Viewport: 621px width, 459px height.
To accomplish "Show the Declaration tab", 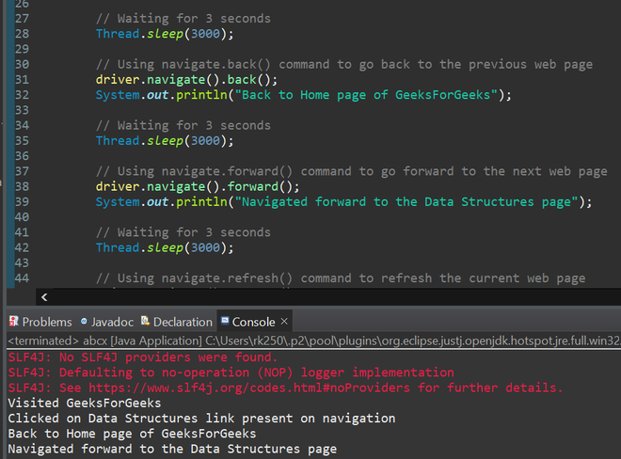I will [x=183, y=322].
